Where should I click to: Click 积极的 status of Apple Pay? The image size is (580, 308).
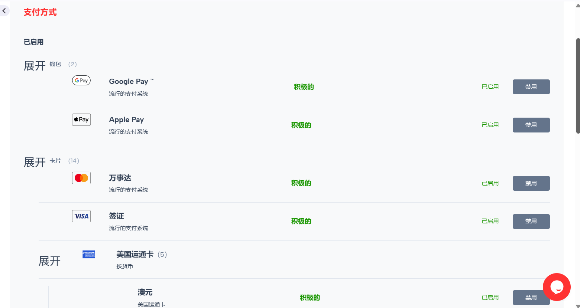click(x=301, y=125)
